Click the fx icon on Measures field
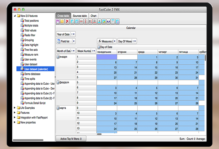Screen dimensions: 219x149 [x=100, y=41]
